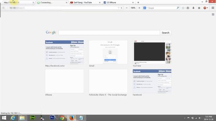Launch Photoshop from taskbar

(52, 118)
